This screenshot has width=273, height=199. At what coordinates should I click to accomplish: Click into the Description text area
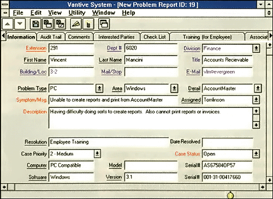(x=151, y=118)
